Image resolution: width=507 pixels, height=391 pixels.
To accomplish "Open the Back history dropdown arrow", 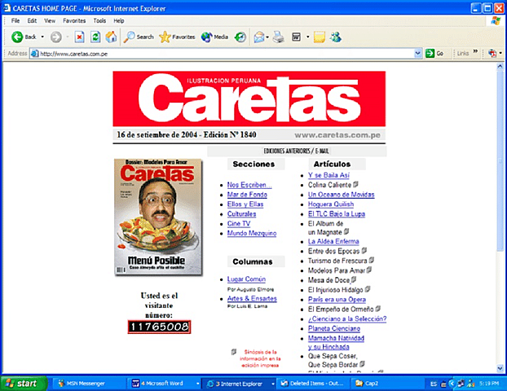I will click(x=42, y=37).
